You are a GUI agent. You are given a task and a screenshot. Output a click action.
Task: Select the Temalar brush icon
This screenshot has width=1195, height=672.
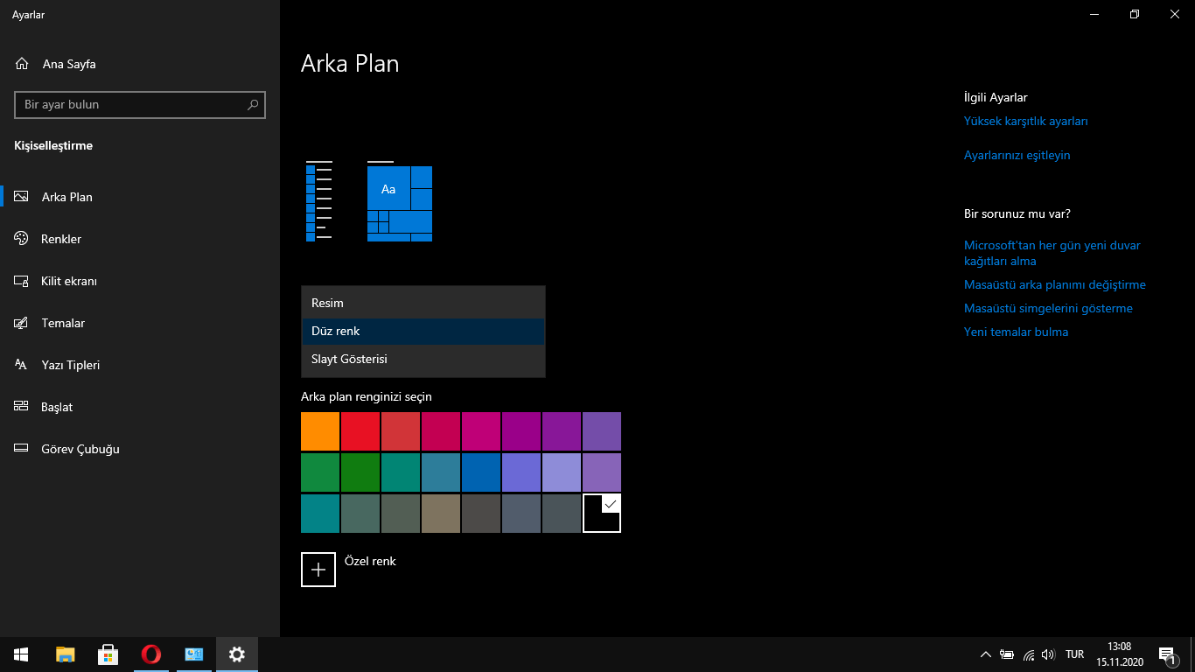point(22,323)
